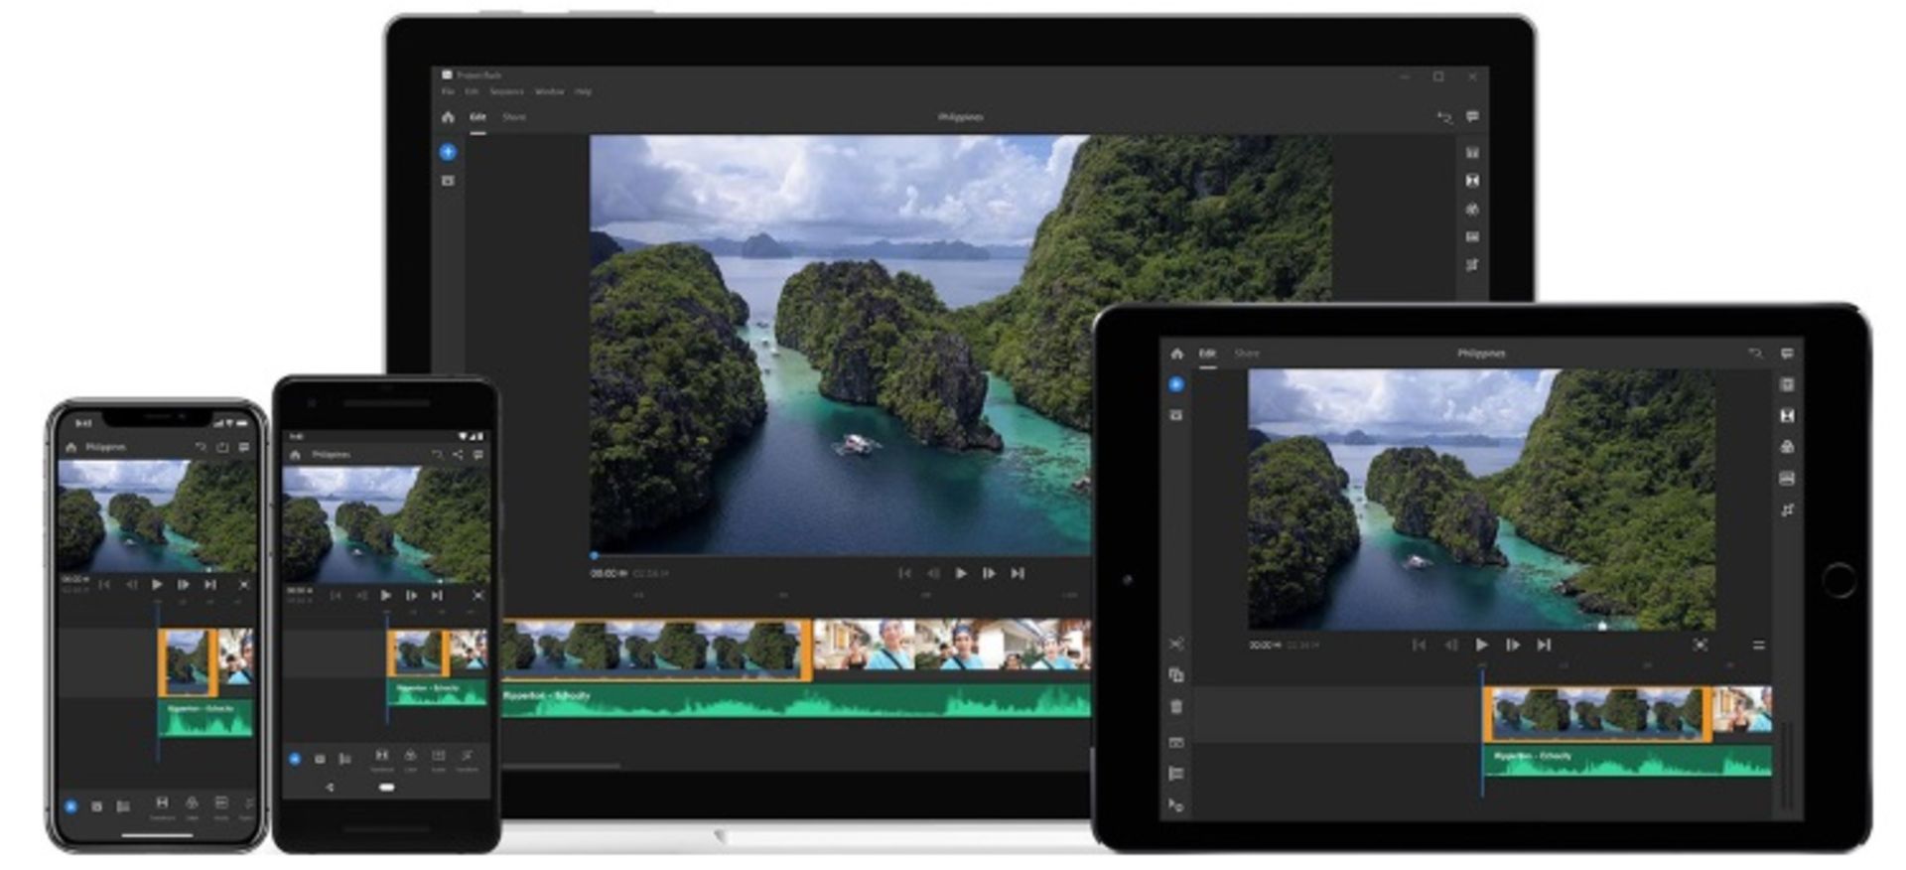The image size is (1906, 870).
Task: Play the video on the Android phone
Action: point(386,595)
